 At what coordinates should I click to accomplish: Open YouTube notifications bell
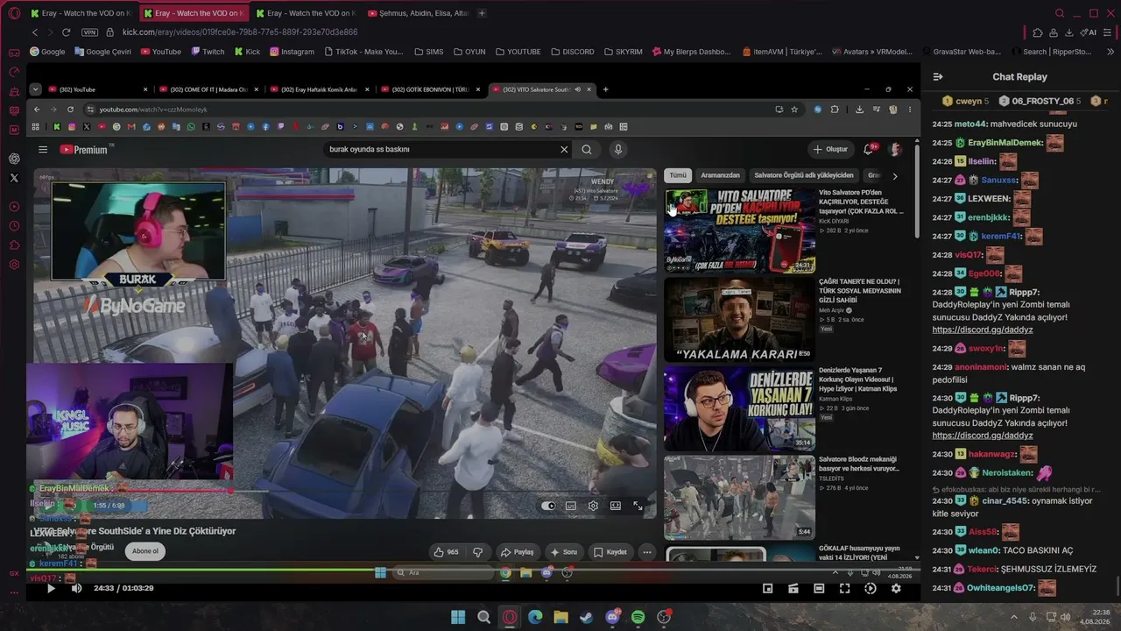point(869,149)
